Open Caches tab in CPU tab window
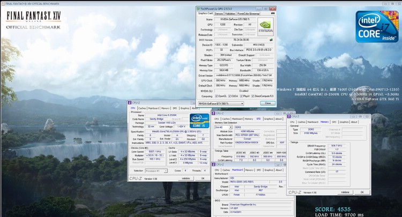The height and width of the screenshot is (217, 402). (x=142, y=108)
